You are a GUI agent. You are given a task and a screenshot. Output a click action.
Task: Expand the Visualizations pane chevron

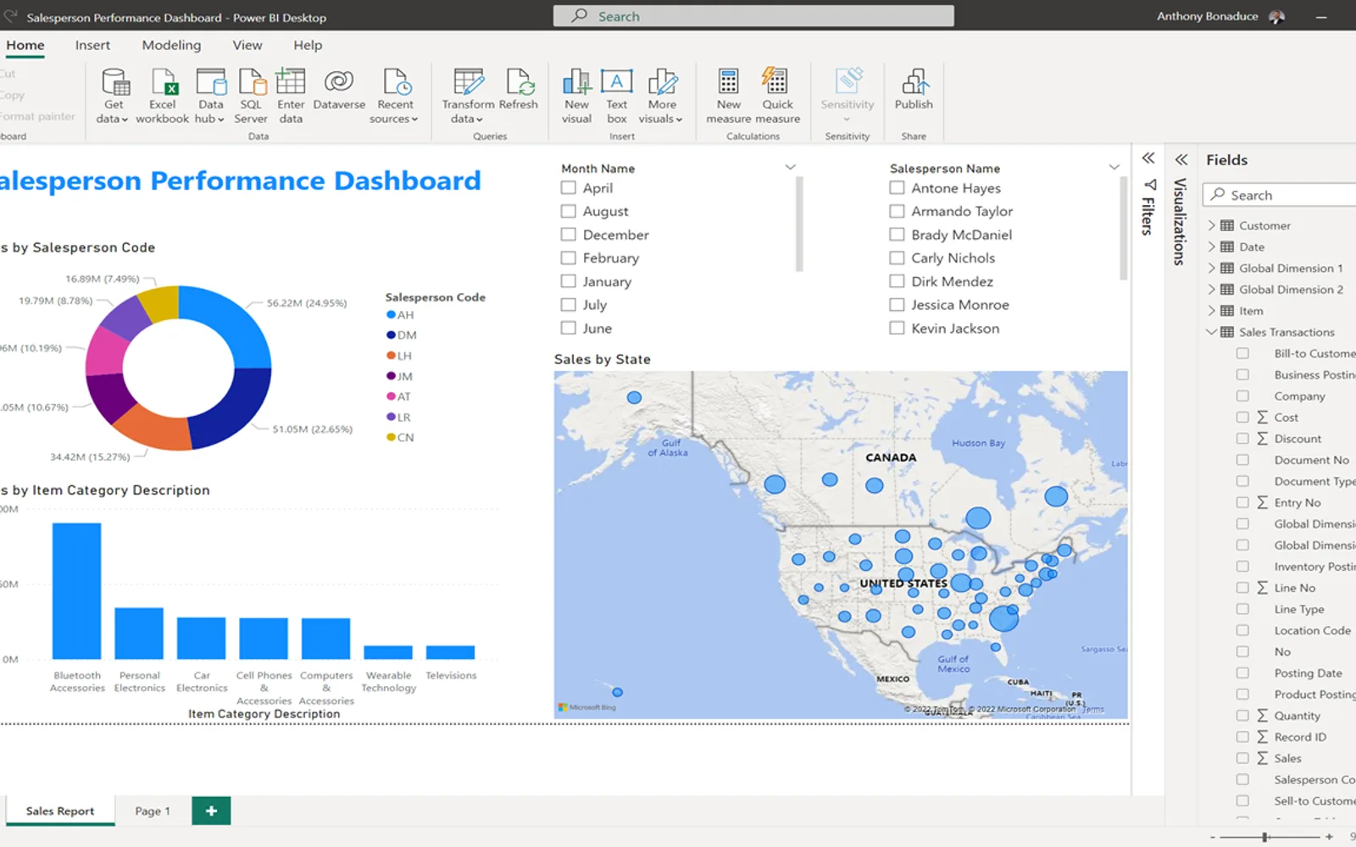[x=1181, y=159]
